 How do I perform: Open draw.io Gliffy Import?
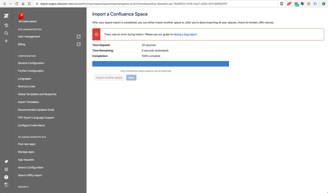pos(30,175)
